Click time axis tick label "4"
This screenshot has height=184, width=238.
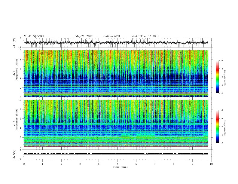click(x=99, y=164)
